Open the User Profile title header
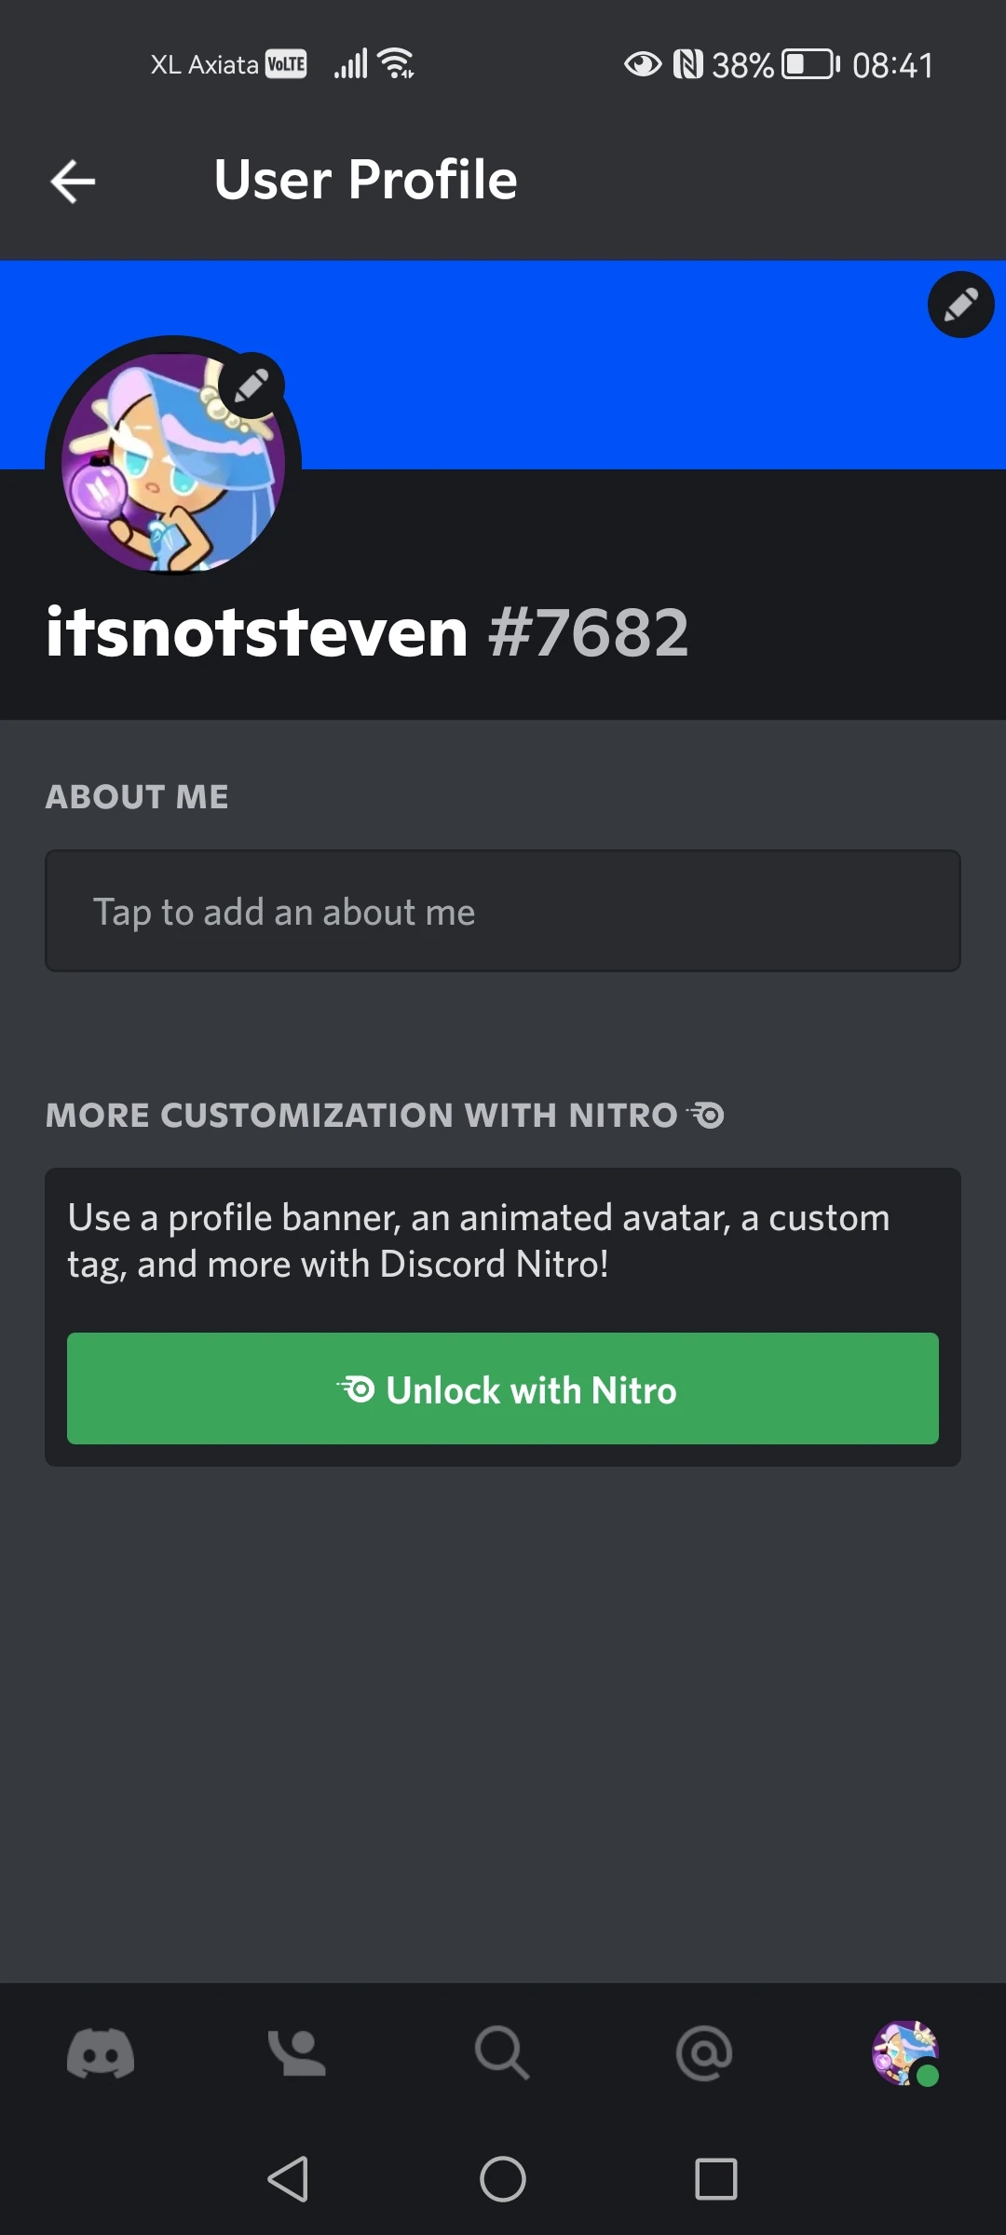The width and height of the screenshot is (1006, 2235). (365, 180)
